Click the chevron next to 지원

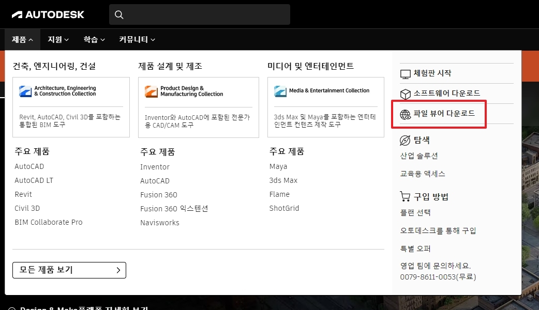coord(67,40)
